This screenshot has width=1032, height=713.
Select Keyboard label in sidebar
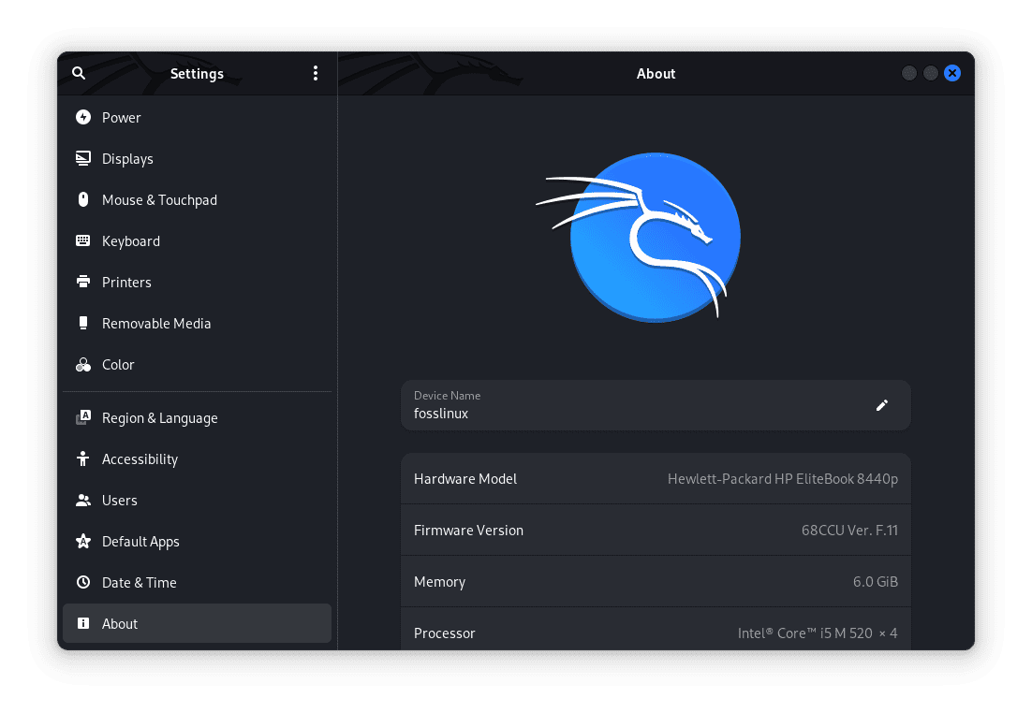131,241
